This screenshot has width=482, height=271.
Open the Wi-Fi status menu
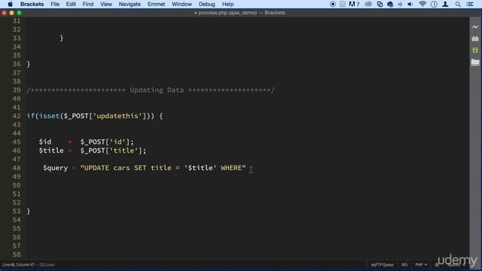point(423,4)
